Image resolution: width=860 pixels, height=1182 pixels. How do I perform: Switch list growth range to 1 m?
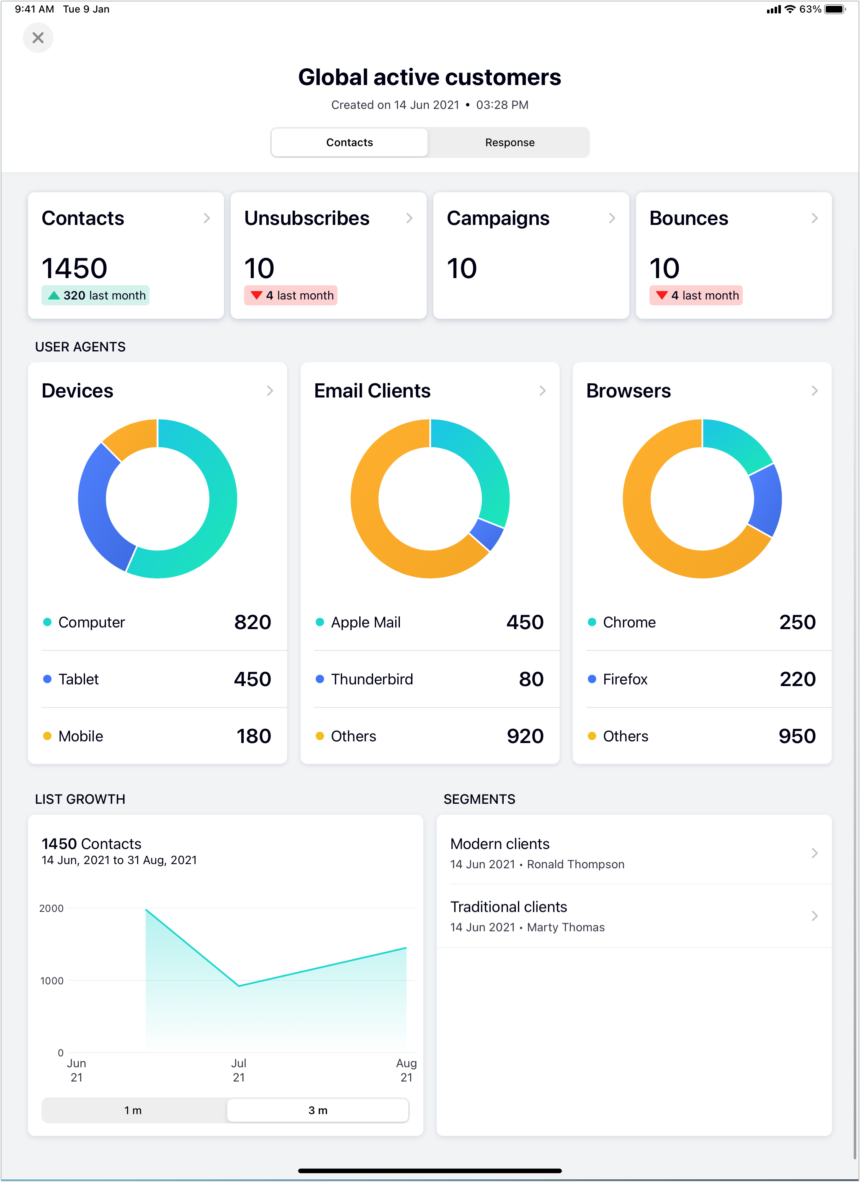coord(133,1110)
